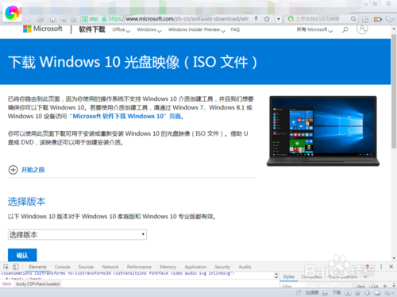Click the Microsoft site search icon

(x=345, y=29)
